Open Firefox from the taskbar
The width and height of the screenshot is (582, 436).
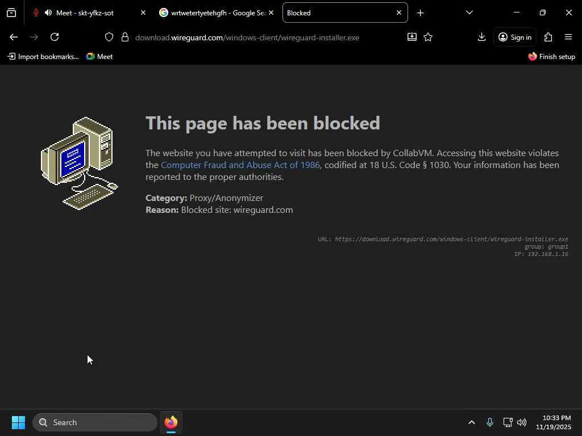[171, 422]
